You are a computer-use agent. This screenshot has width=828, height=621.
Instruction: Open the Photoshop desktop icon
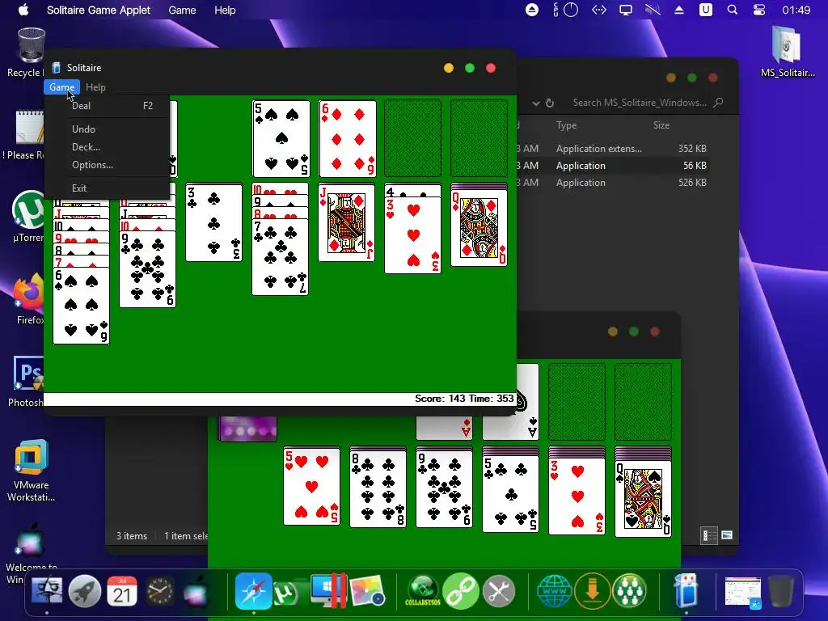click(x=28, y=382)
